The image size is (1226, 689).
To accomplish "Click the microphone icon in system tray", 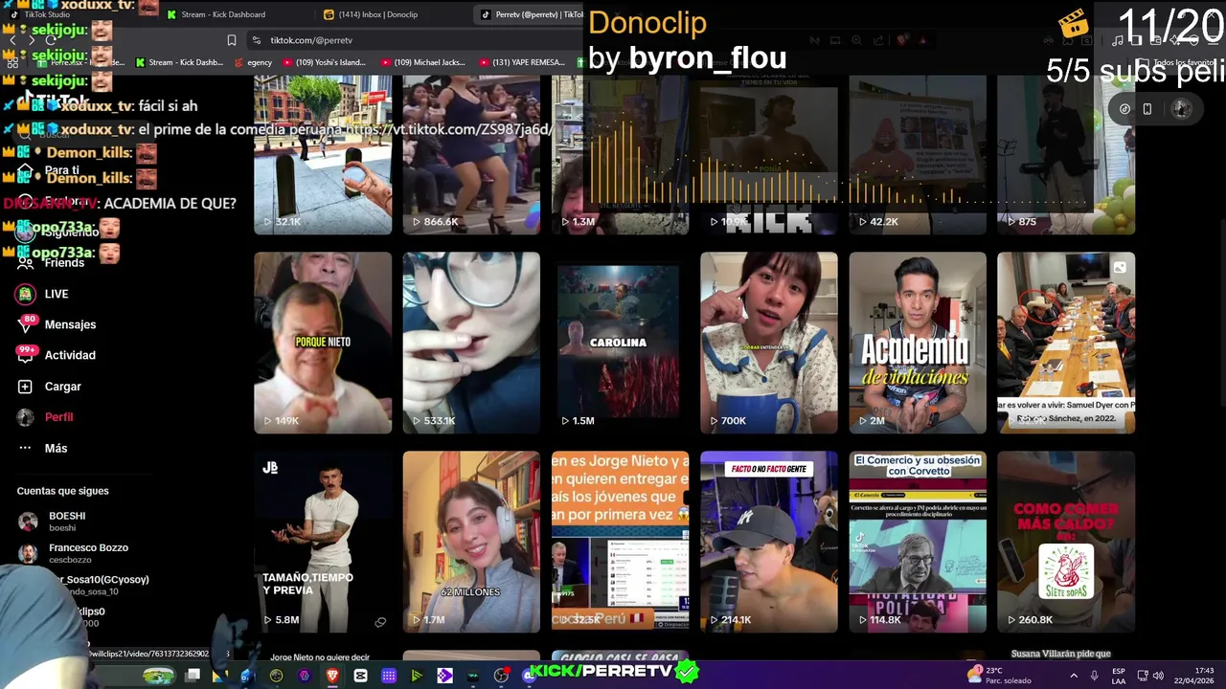I will point(1094,676).
